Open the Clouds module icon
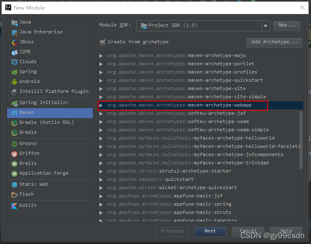Viewport: 311px width, 244px height. tap(14, 62)
